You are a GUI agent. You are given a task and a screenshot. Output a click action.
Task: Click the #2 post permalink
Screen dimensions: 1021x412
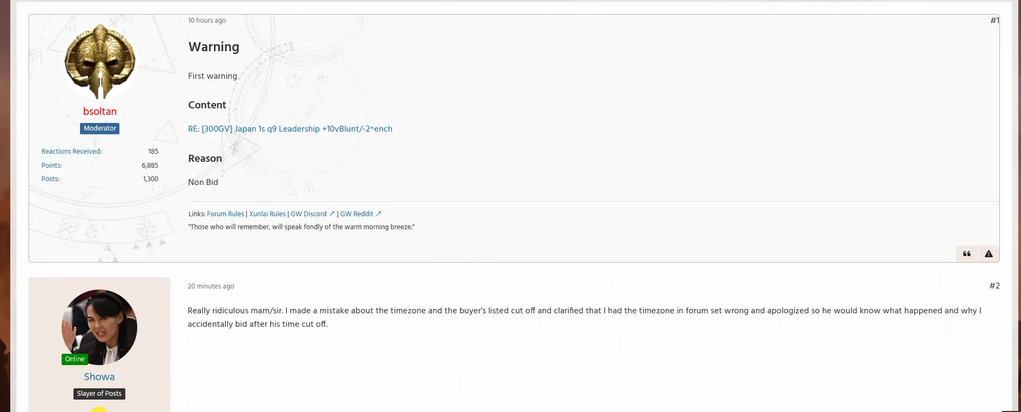[x=995, y=286]
